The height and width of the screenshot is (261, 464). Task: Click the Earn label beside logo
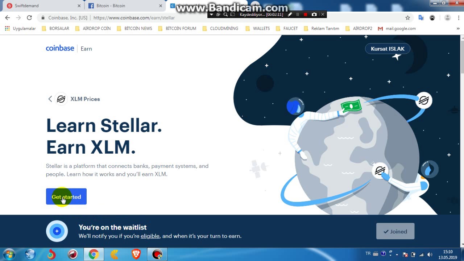point(86,49)
